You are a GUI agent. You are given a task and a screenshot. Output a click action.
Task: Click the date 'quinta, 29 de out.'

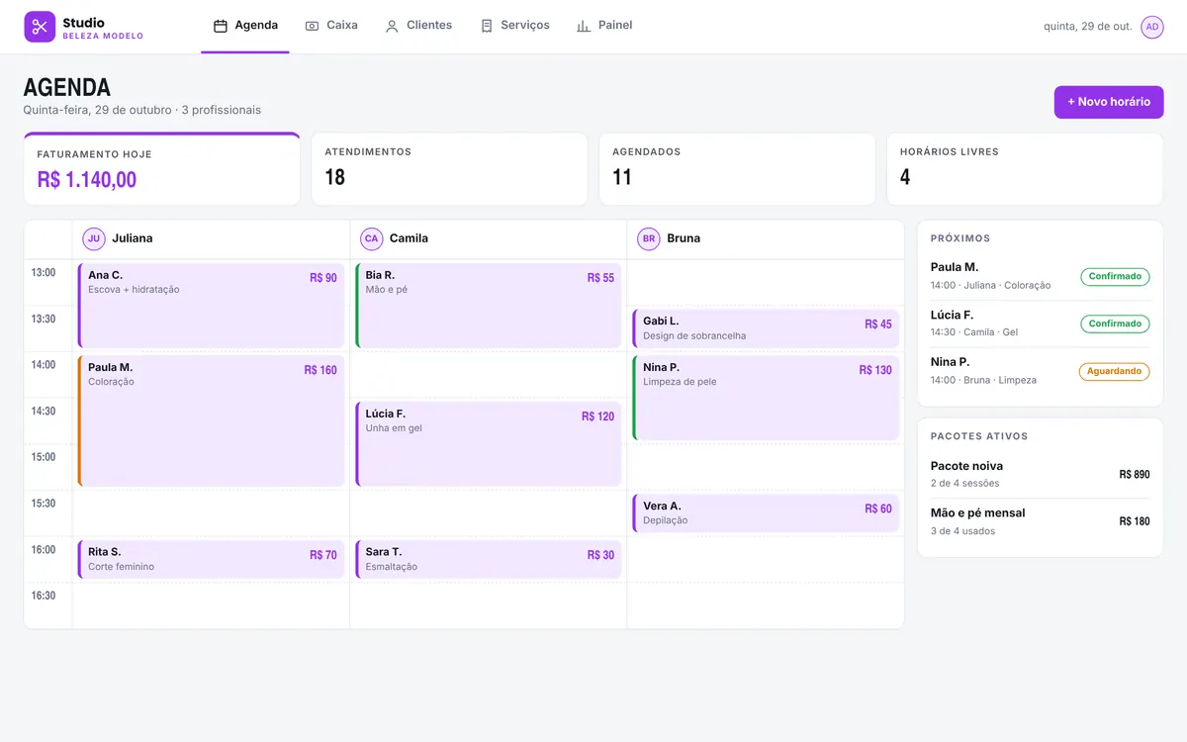pyautogui.click(x=1088, y=27)
